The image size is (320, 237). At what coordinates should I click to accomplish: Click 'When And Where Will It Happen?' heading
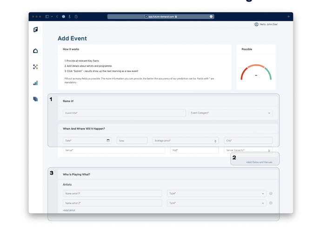pos(84,129)
